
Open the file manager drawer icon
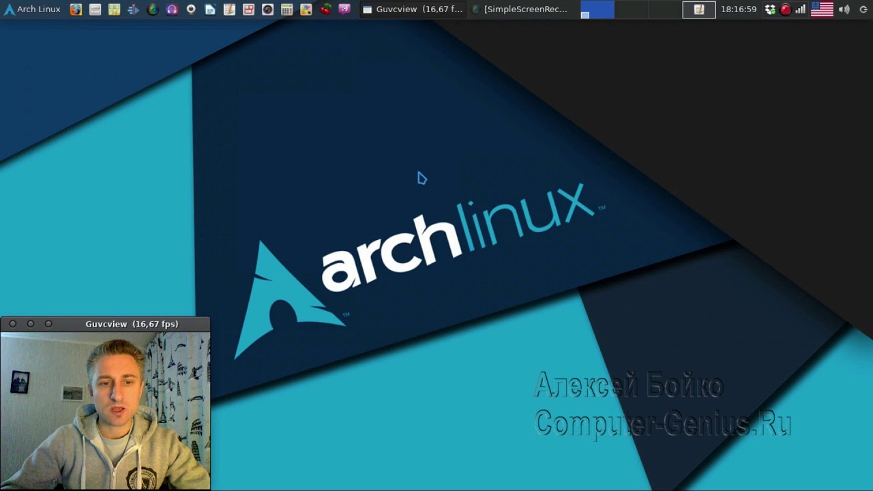[x=95, y=10]
